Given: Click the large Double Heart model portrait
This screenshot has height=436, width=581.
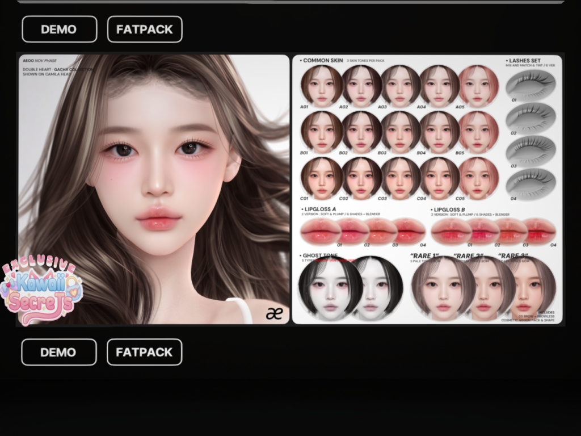Looking at the screenshot, I should (153, 187).
